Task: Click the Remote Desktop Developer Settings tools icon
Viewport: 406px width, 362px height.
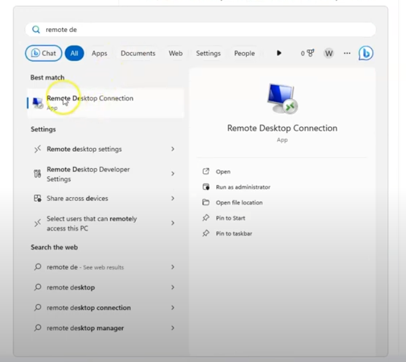Action: click(37, 173)
